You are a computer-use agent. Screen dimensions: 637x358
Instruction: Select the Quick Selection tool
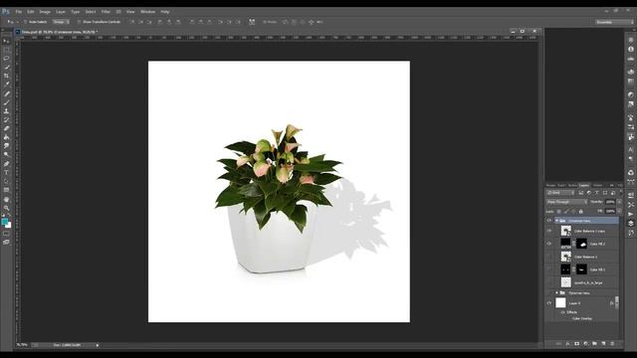[x=6, y=67]
